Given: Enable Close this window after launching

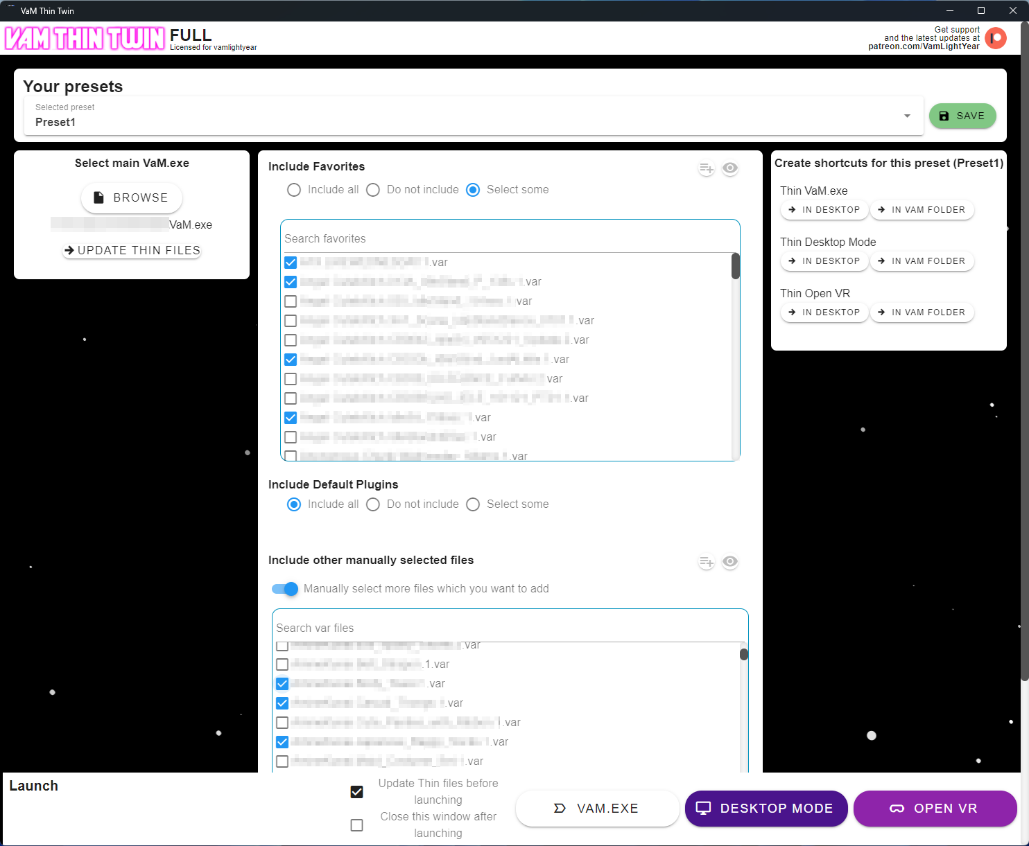Looking at the screenshot, I should (x=357, y=825).
